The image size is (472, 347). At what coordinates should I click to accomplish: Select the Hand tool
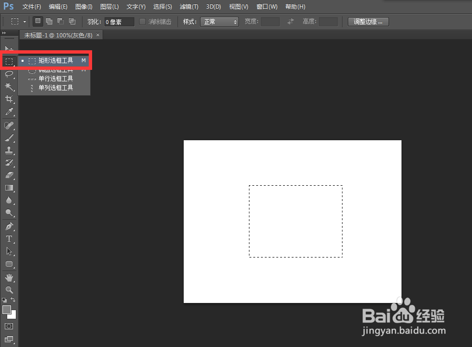coord(9,278)
